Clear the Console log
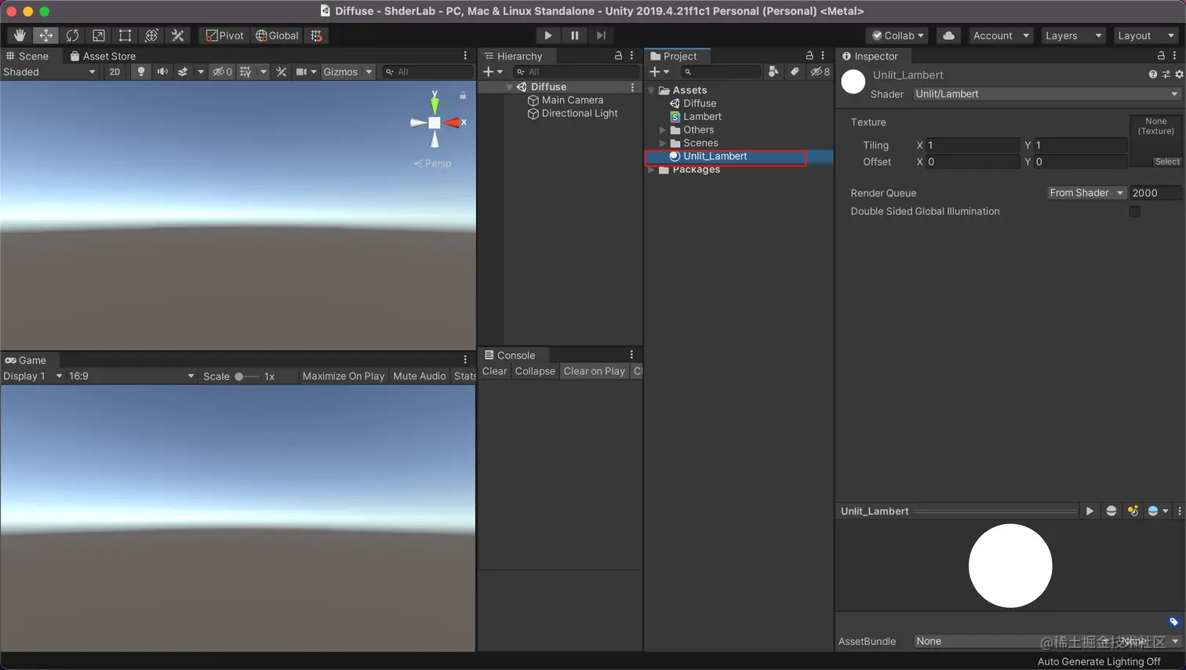The width and height of the screenshot is (1186, 670). point(494,371)
